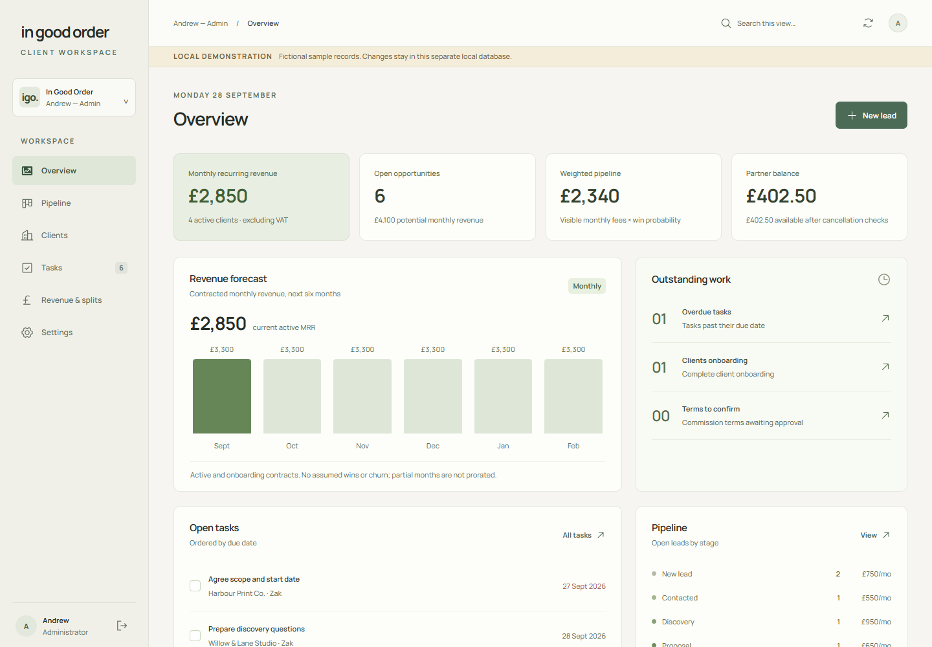Toggle the Monthly forecast chip

point(587,286)
